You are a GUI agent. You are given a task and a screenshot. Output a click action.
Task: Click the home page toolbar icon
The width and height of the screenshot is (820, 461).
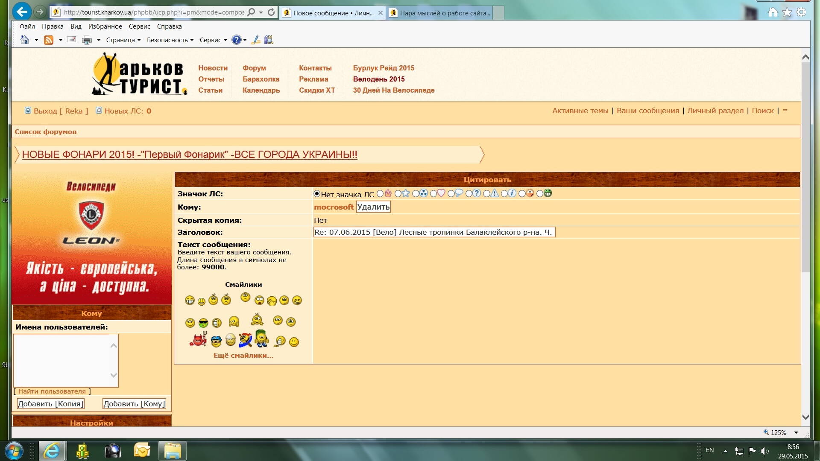tap(25, 40)
